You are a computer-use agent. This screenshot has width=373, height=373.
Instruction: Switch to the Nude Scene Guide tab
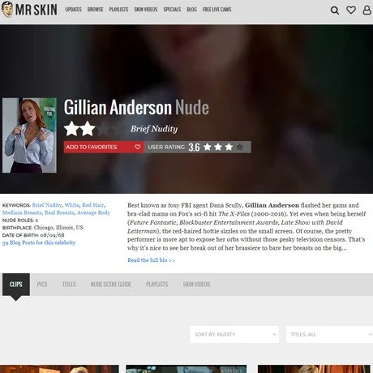tap(111, 285)
